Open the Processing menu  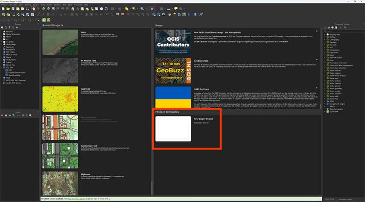pos(78,5)
